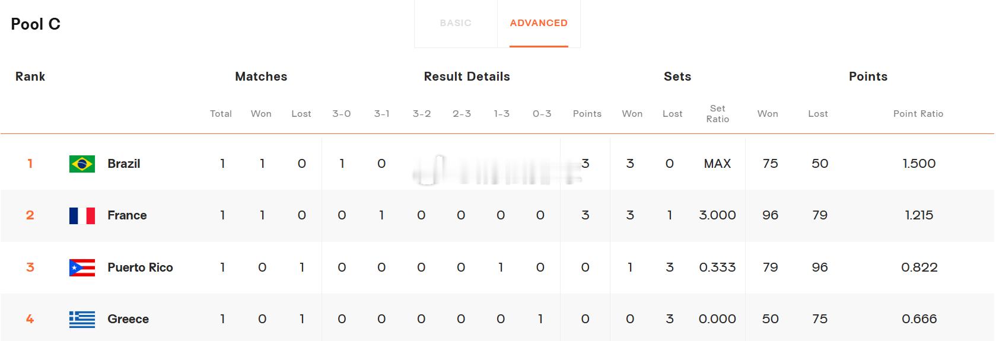Image resolution: width=996 pixels, height=341 pixels.
Task: Select the ADVANCED tab
Action: [539, 23]
